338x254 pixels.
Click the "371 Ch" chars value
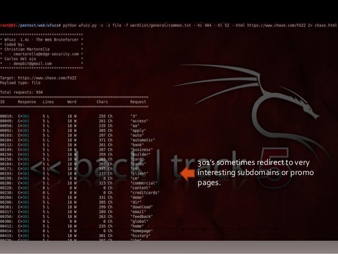click(x=105, y=140)
